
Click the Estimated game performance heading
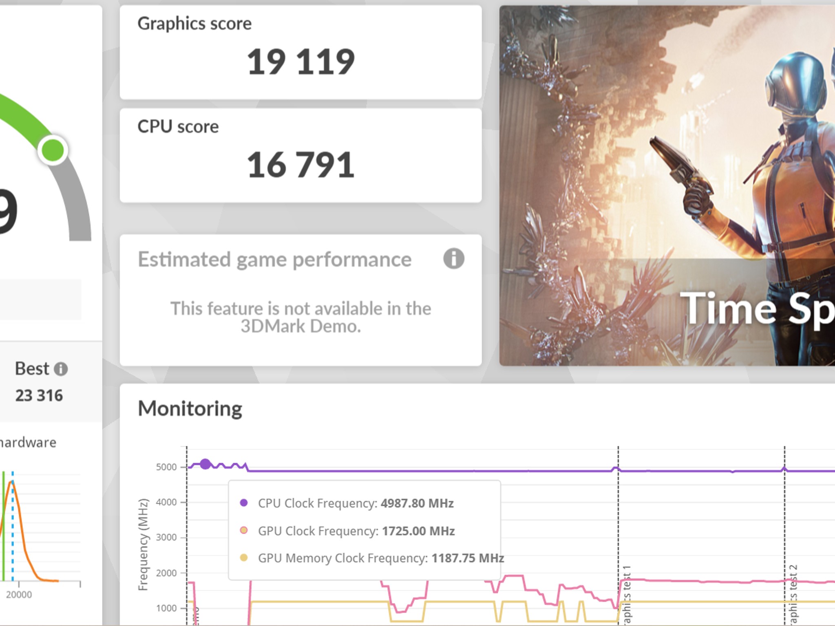pos(274,260)
